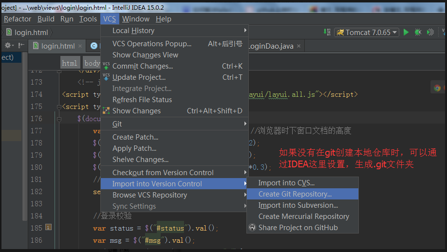This screenshot has height=252, width=447.
Task: Click the Sync Settings entry
Action: click(x=174, y=206)
